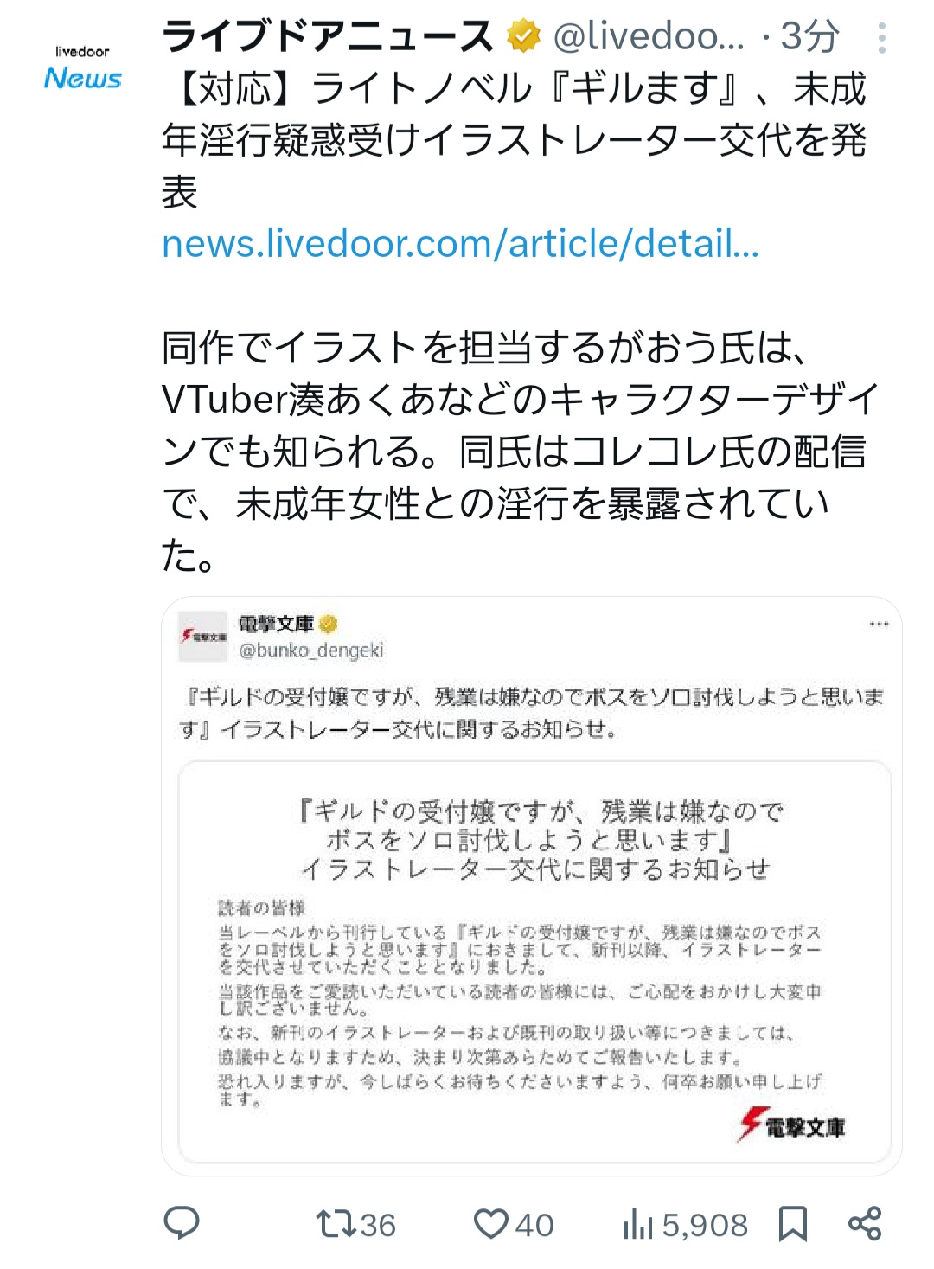934x1269 pixels.
Task: Open the ライブドアニュース account name
Action: tap(327, 36)
